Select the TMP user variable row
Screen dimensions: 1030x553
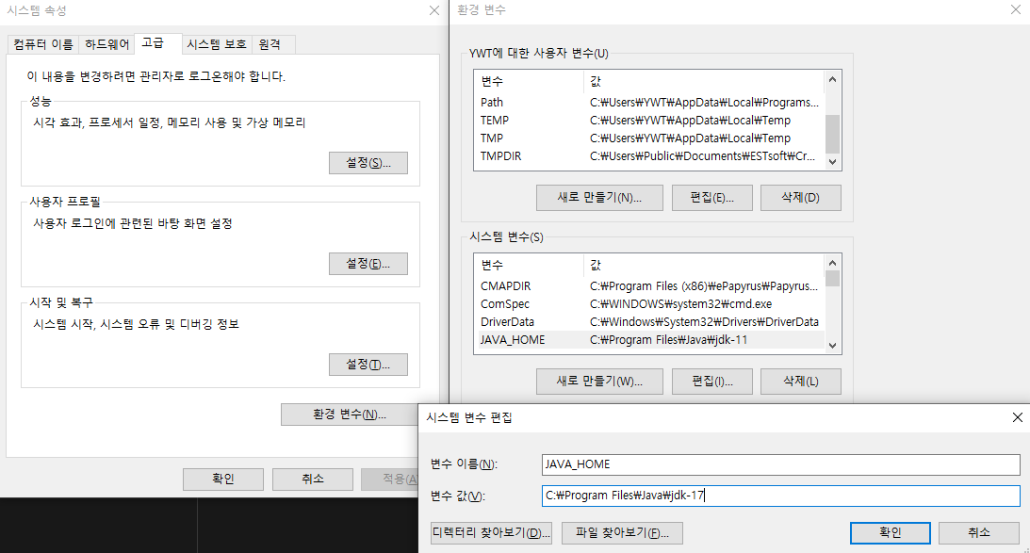pyautogui.click(x=648, y=138)
